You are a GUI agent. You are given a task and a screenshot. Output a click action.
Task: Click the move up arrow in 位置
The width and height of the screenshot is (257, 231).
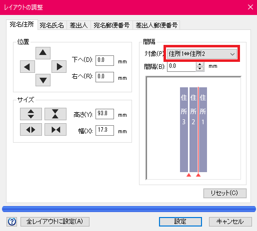click(43, 53)
